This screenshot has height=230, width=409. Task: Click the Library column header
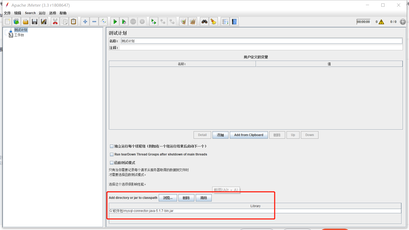point(255,206)
